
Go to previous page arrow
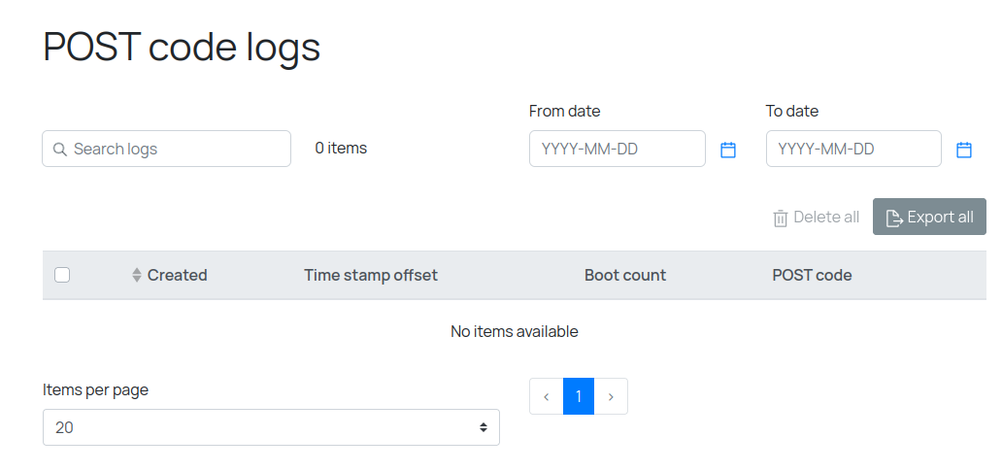tap(546, 396)
